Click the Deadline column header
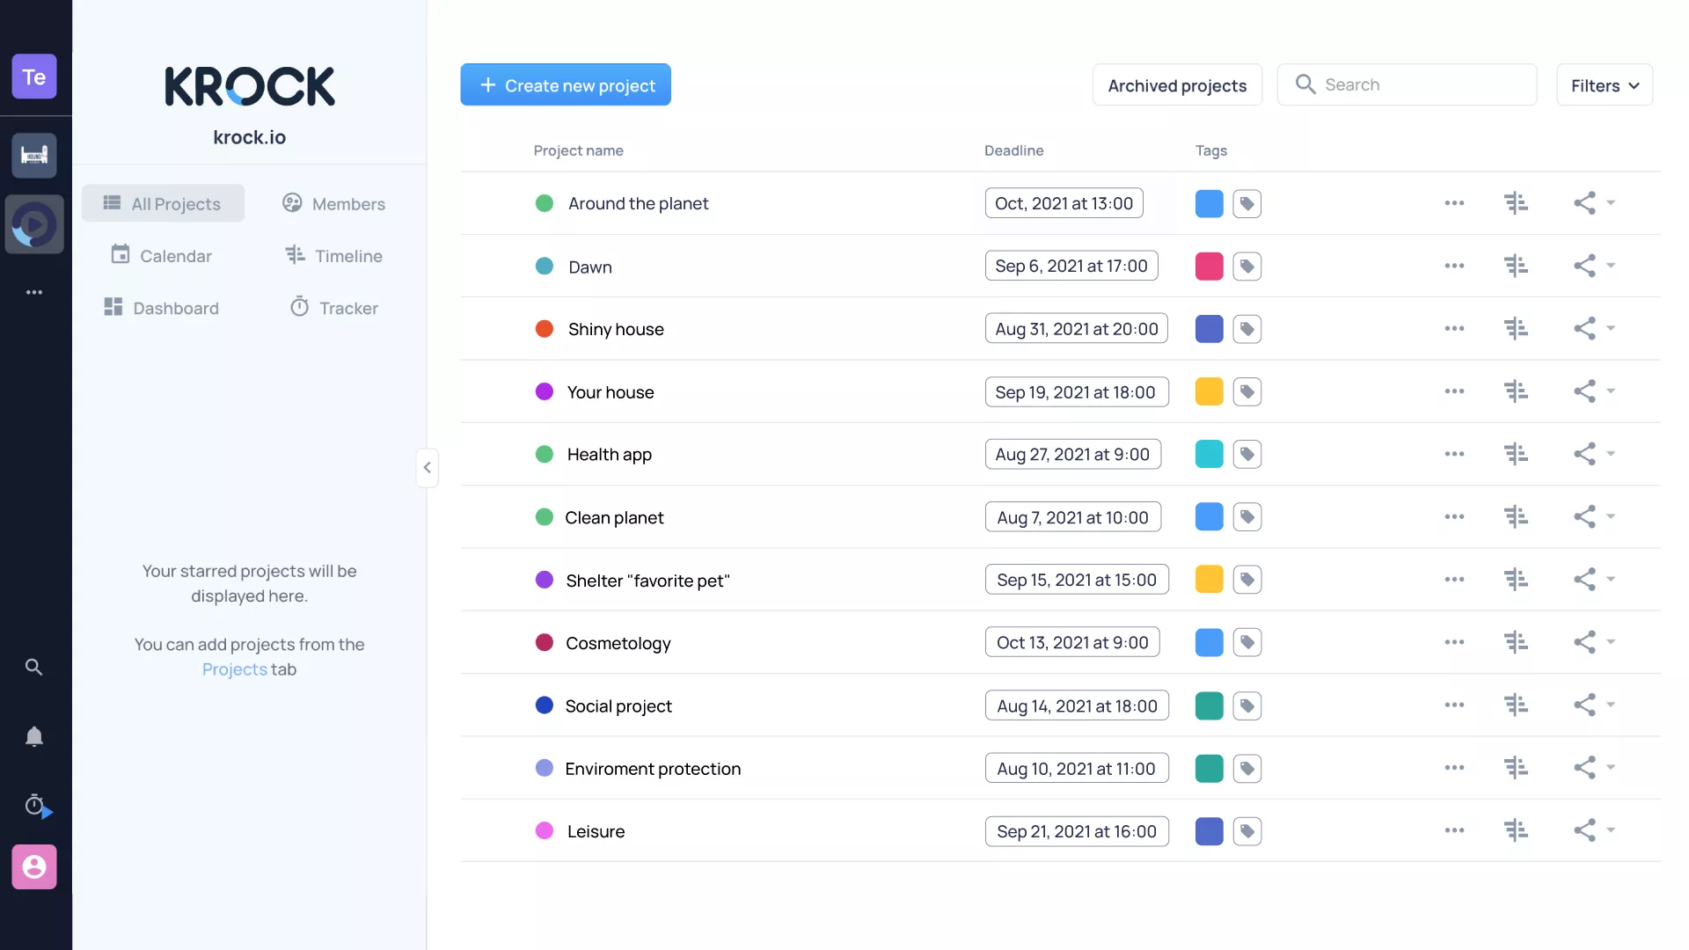 1013,150
